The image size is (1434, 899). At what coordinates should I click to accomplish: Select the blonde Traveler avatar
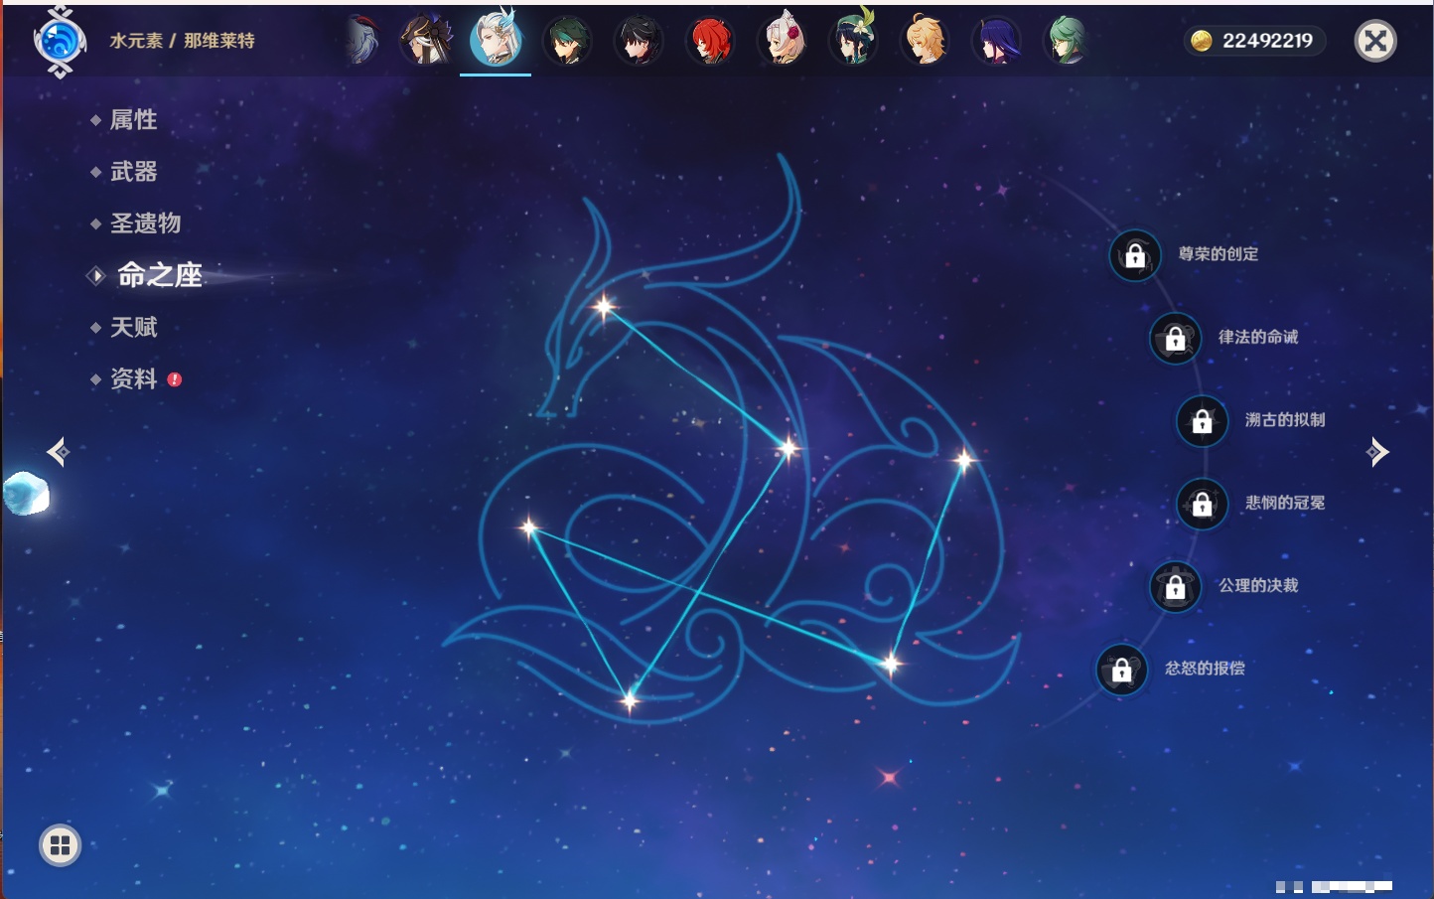pos(925,42)
